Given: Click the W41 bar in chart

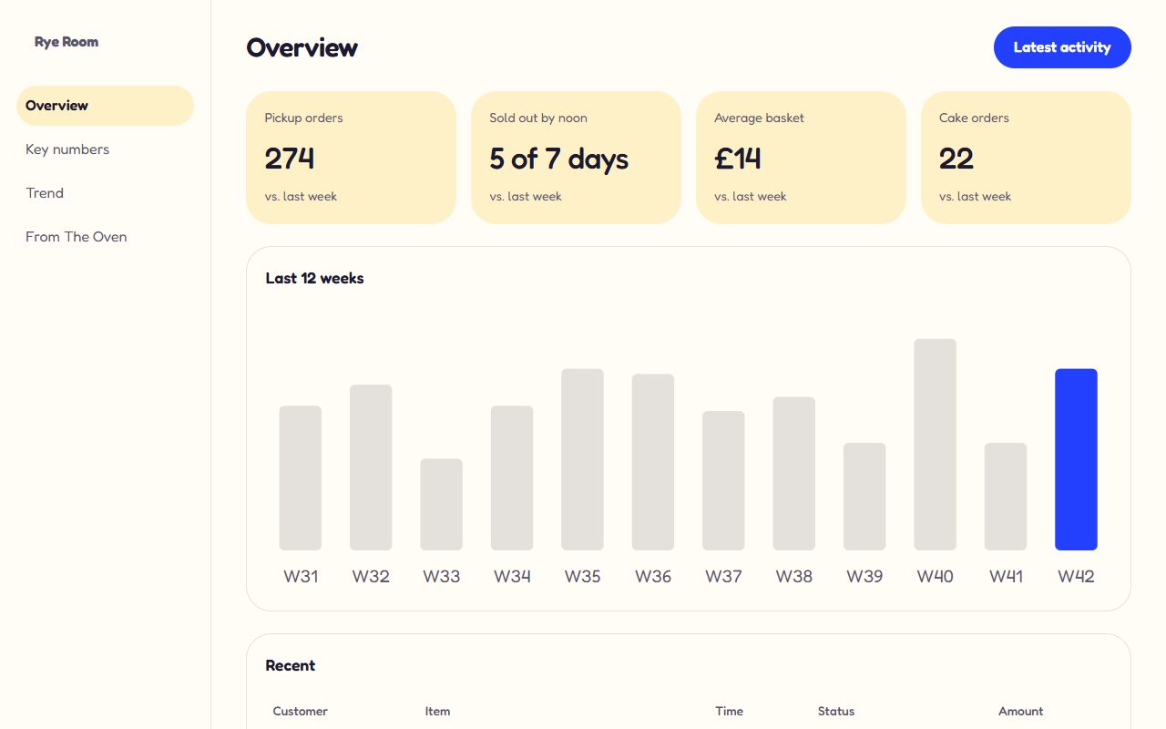Looking at the screenshot, I should tap(1006, 497).
